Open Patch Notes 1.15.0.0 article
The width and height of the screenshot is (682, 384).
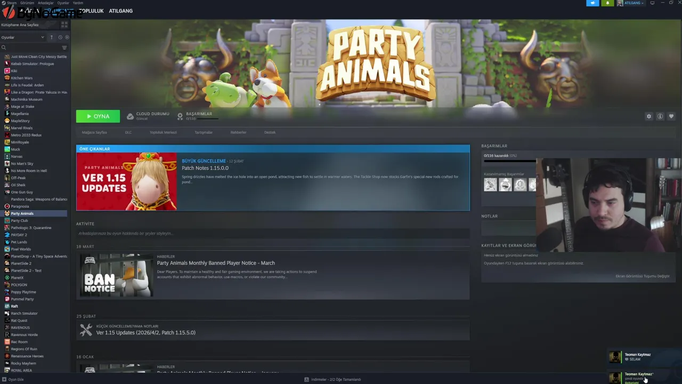tap(205, 168)
